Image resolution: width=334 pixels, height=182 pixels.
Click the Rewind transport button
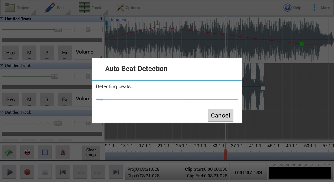click(x=80, y=172)
